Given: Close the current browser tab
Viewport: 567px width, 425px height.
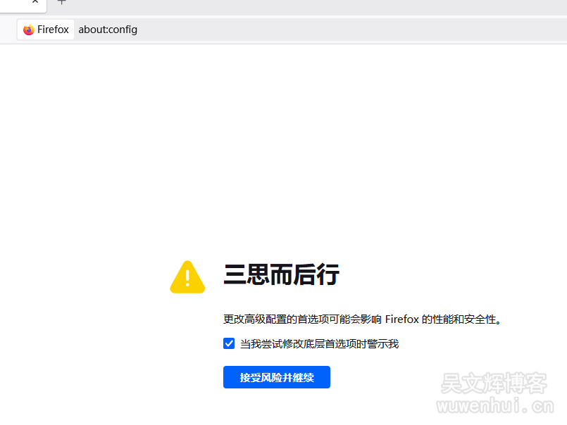Looking at the screenshot, I should [35, 1].
